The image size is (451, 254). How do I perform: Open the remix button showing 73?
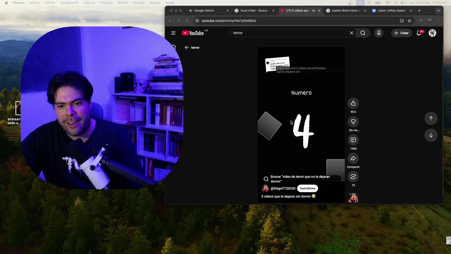tap(353, 177)
